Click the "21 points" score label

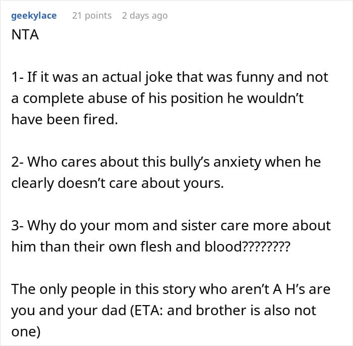coord(92,16)
